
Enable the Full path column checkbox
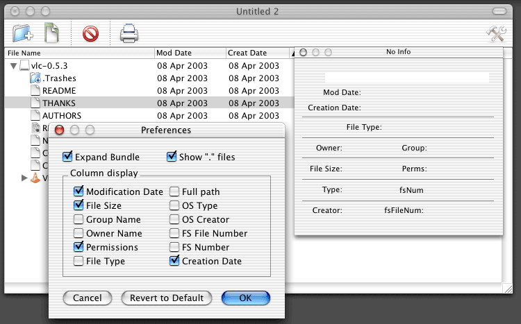(175, 191)
